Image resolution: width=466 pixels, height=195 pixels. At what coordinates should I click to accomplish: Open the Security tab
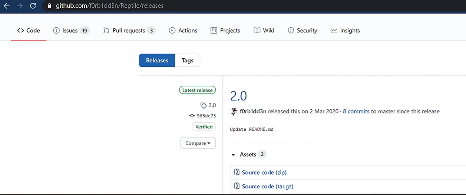pyautogui.click(x=303, y=31)
